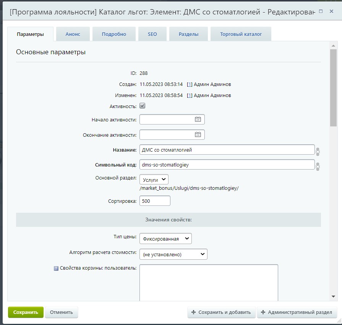Viewport: 342px width, 325px height.
Task: Open Алгоритм расчета стоимости dropdown
Action: (x=173, y=254)
